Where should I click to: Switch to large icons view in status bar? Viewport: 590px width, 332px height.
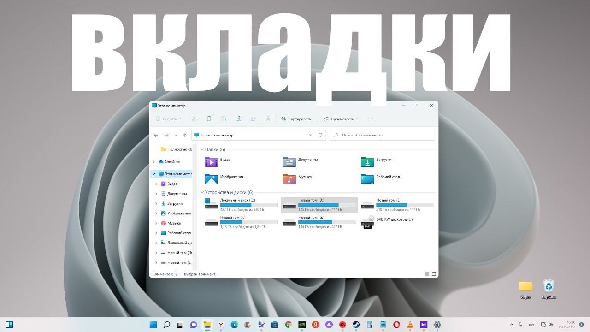433,274
